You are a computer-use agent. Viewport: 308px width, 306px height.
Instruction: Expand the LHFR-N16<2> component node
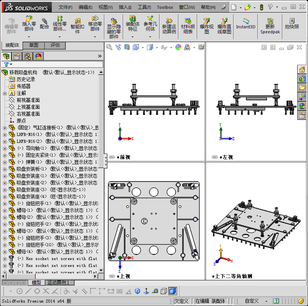pyautogui.click(x=5, y=142)
